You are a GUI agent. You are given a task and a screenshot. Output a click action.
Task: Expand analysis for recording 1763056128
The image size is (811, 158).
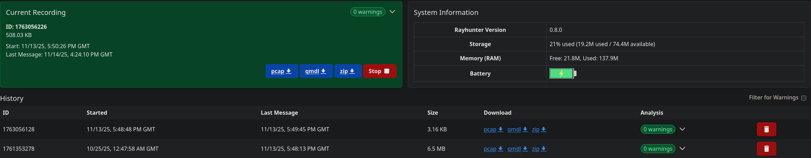click(x=682, y=129)
